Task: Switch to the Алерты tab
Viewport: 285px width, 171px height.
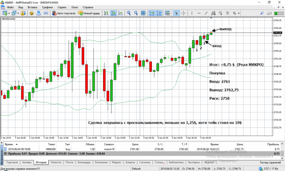Action: click(130, 162)
